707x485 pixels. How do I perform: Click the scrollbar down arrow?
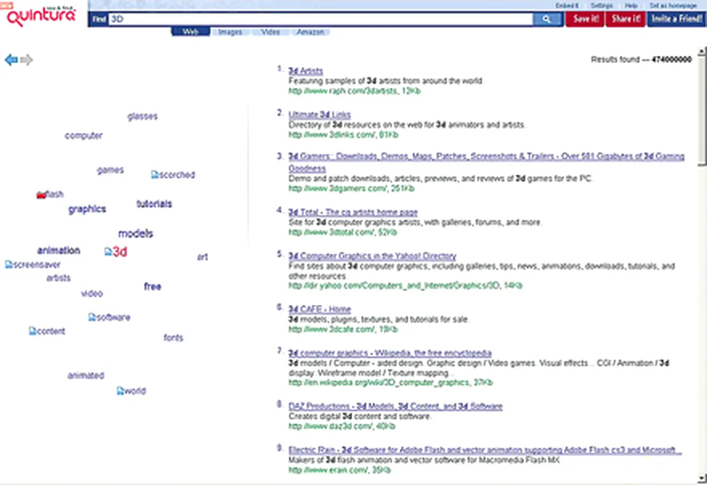(701, 478)
